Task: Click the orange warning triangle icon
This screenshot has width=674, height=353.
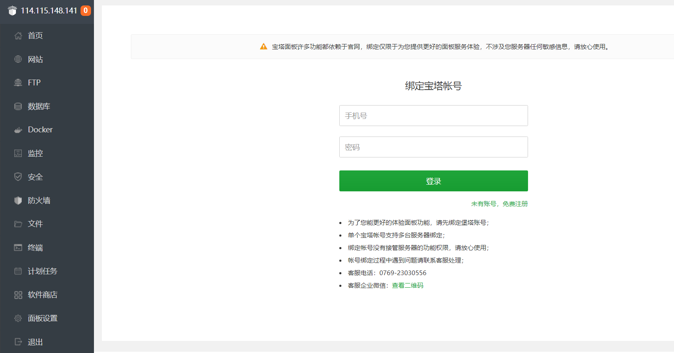Action: click(x=263, y=46)
